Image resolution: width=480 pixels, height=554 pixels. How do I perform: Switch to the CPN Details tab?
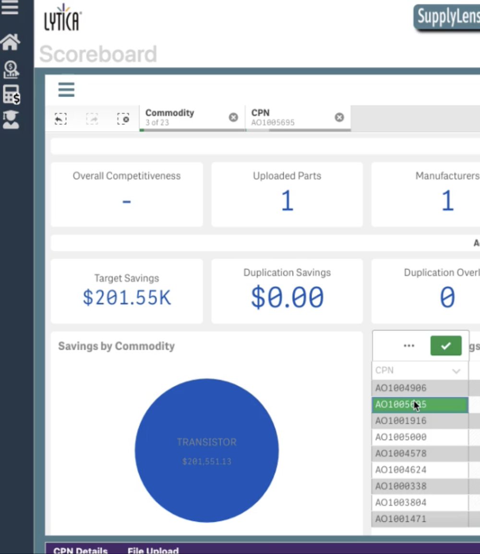click(x=80, y=550)
